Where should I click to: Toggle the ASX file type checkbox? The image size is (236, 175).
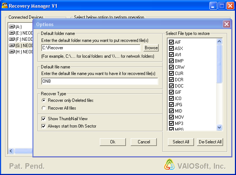pyautogui.click(x=171, y=48)
